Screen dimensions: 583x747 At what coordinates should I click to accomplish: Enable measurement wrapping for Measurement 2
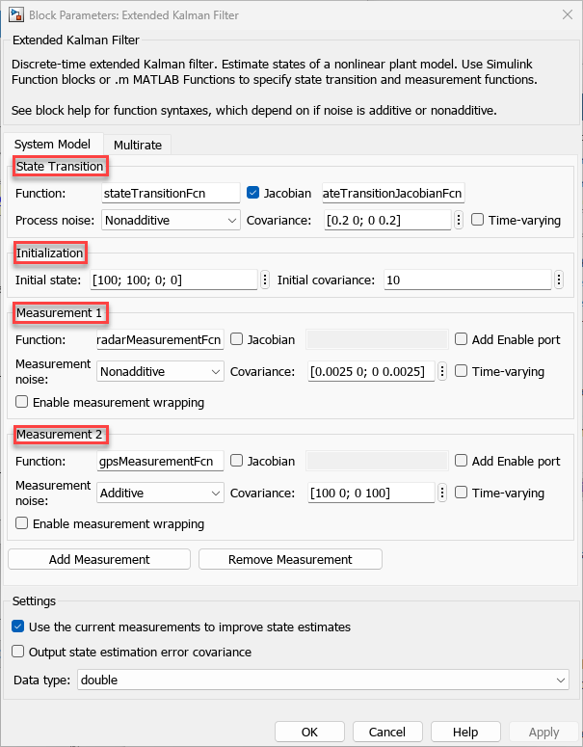tap(22, 524)
